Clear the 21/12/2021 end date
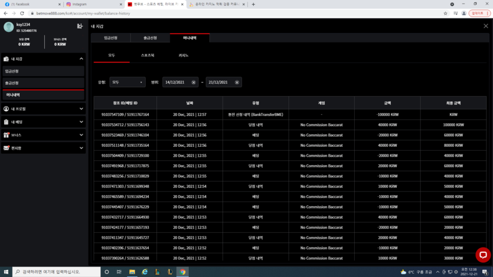 pos(237,82)
